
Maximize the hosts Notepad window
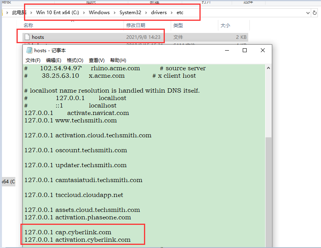(x=245, y=50)
